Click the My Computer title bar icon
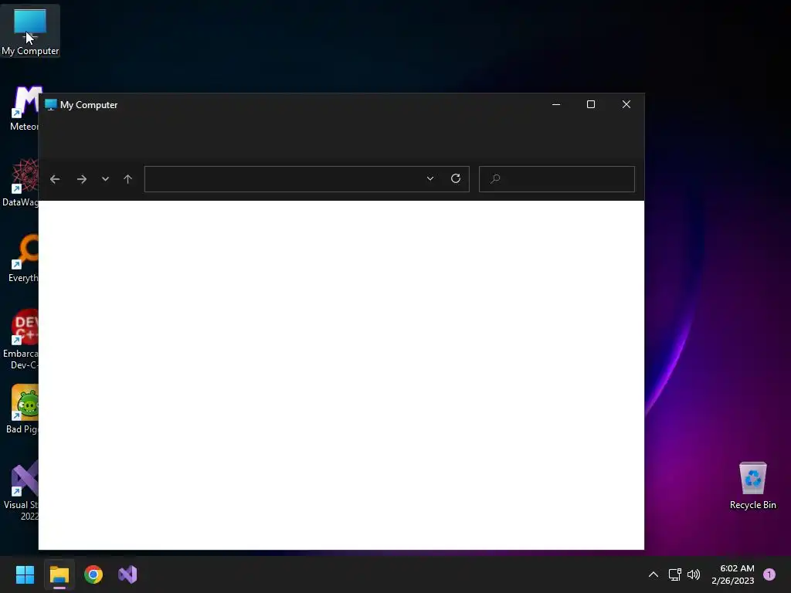 click(50, 104)
